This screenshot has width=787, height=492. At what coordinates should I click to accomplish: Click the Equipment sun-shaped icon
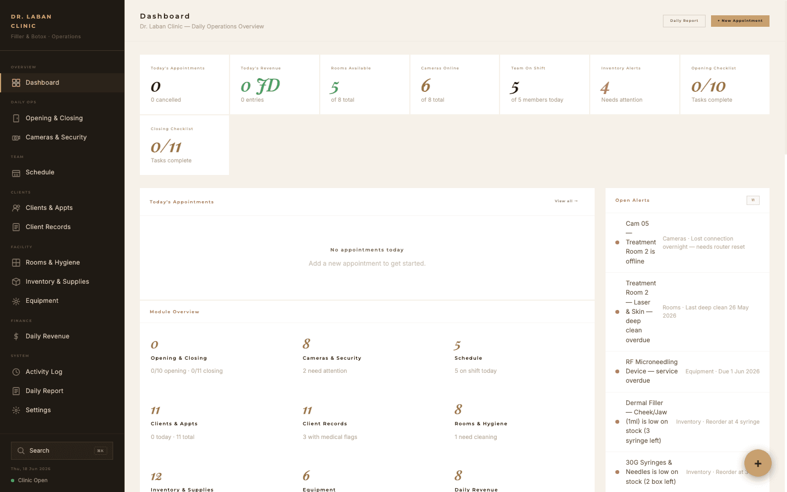tap(16, 301)
